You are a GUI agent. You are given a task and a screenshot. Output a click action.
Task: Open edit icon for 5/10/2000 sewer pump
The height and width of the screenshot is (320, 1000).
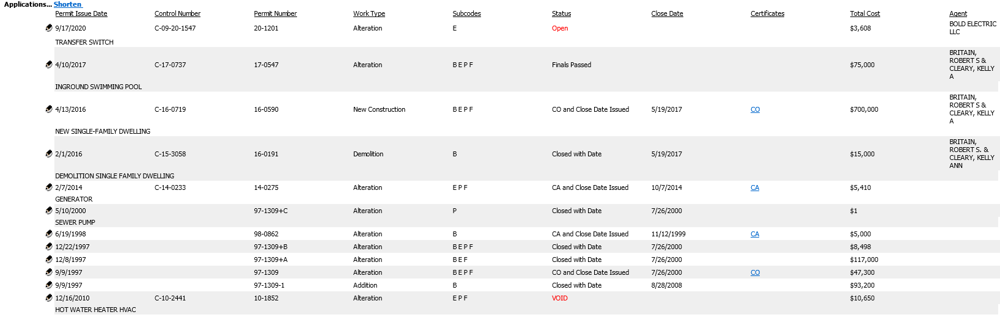coord(49,210)
